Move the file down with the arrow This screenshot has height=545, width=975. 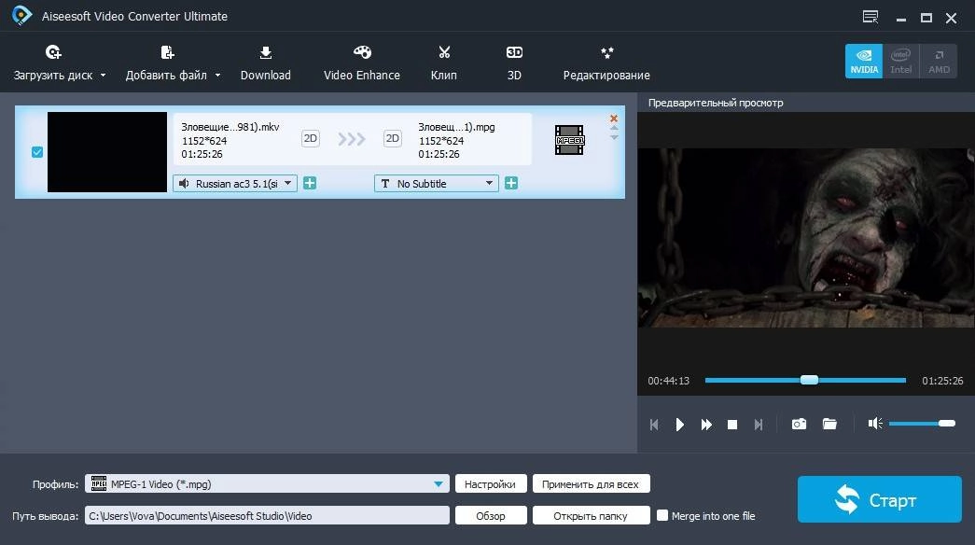[x=614, y=137]
